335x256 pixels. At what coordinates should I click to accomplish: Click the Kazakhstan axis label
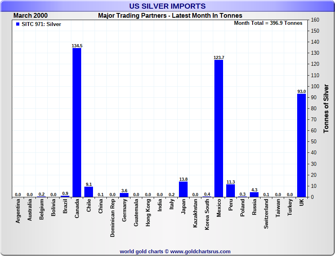point(195,213)
